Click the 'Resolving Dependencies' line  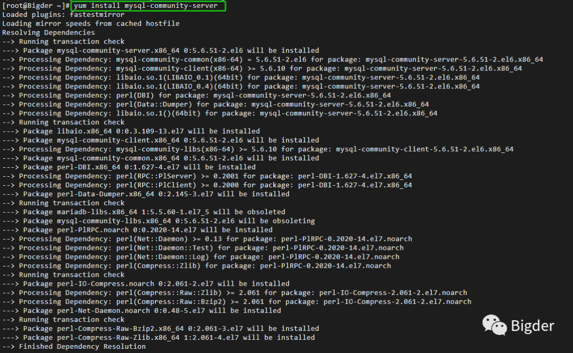48,33
